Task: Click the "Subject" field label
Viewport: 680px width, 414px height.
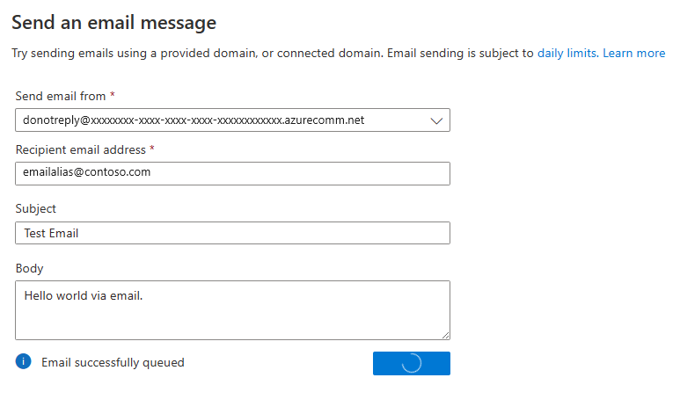Action: [35, 208]
